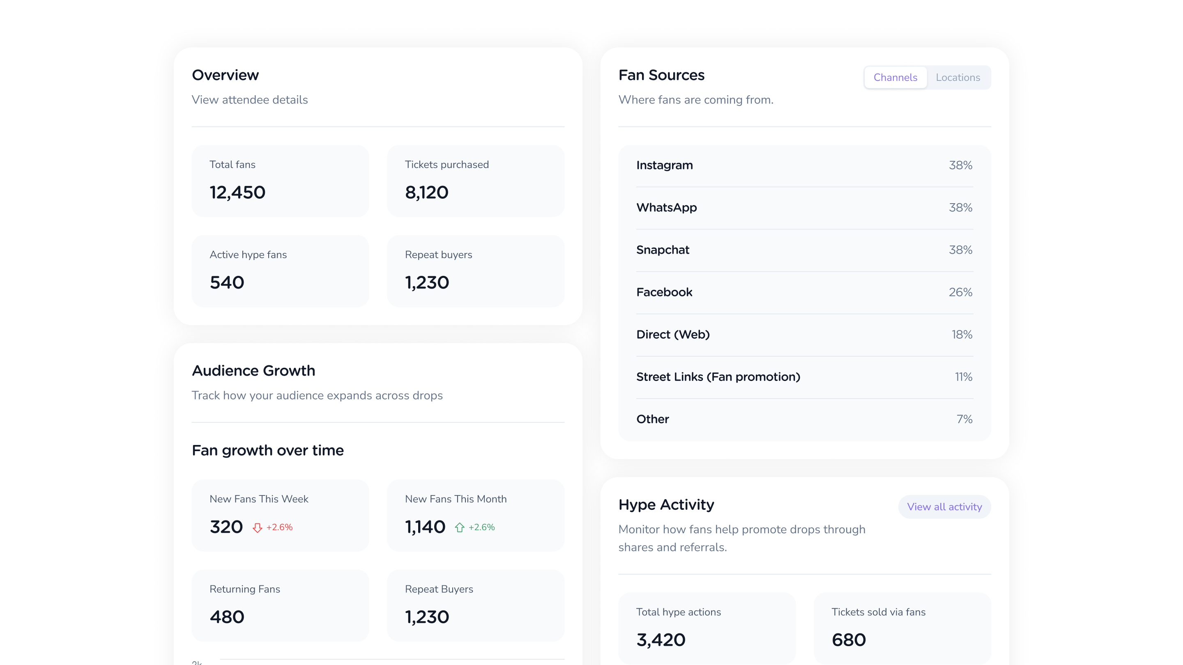Click the 680 tickets sold value

click(x=849, y=640)
